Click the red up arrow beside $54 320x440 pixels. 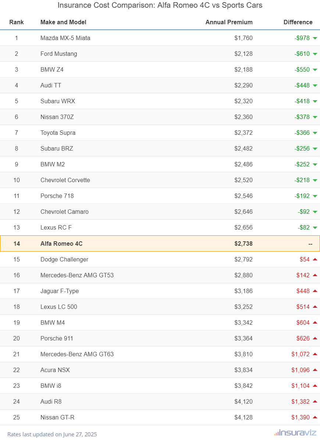point(315,259)
